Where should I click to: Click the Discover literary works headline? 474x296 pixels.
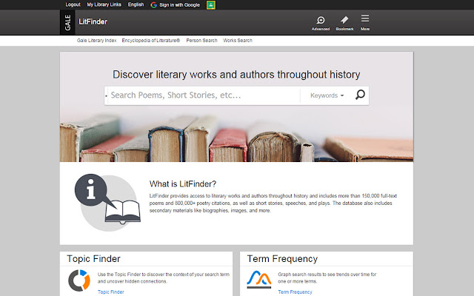click(236, 75)
